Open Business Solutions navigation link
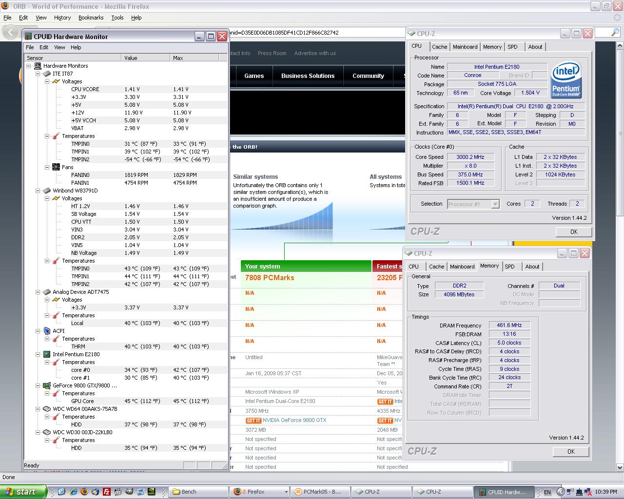This screenshot has height=499, width=624. coord(308,76)
